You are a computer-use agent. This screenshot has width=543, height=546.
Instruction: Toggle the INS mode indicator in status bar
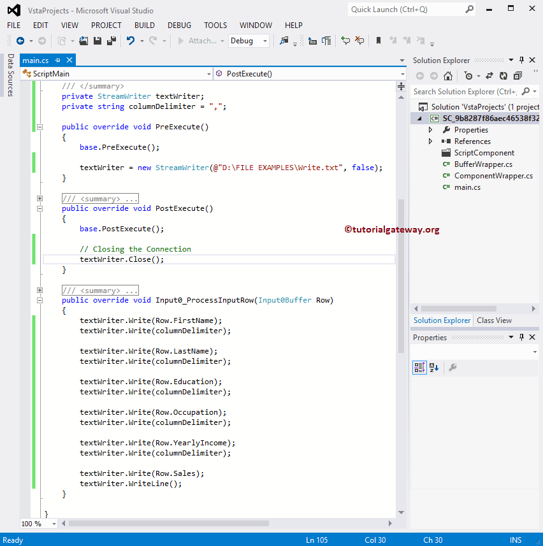(515, 540)
